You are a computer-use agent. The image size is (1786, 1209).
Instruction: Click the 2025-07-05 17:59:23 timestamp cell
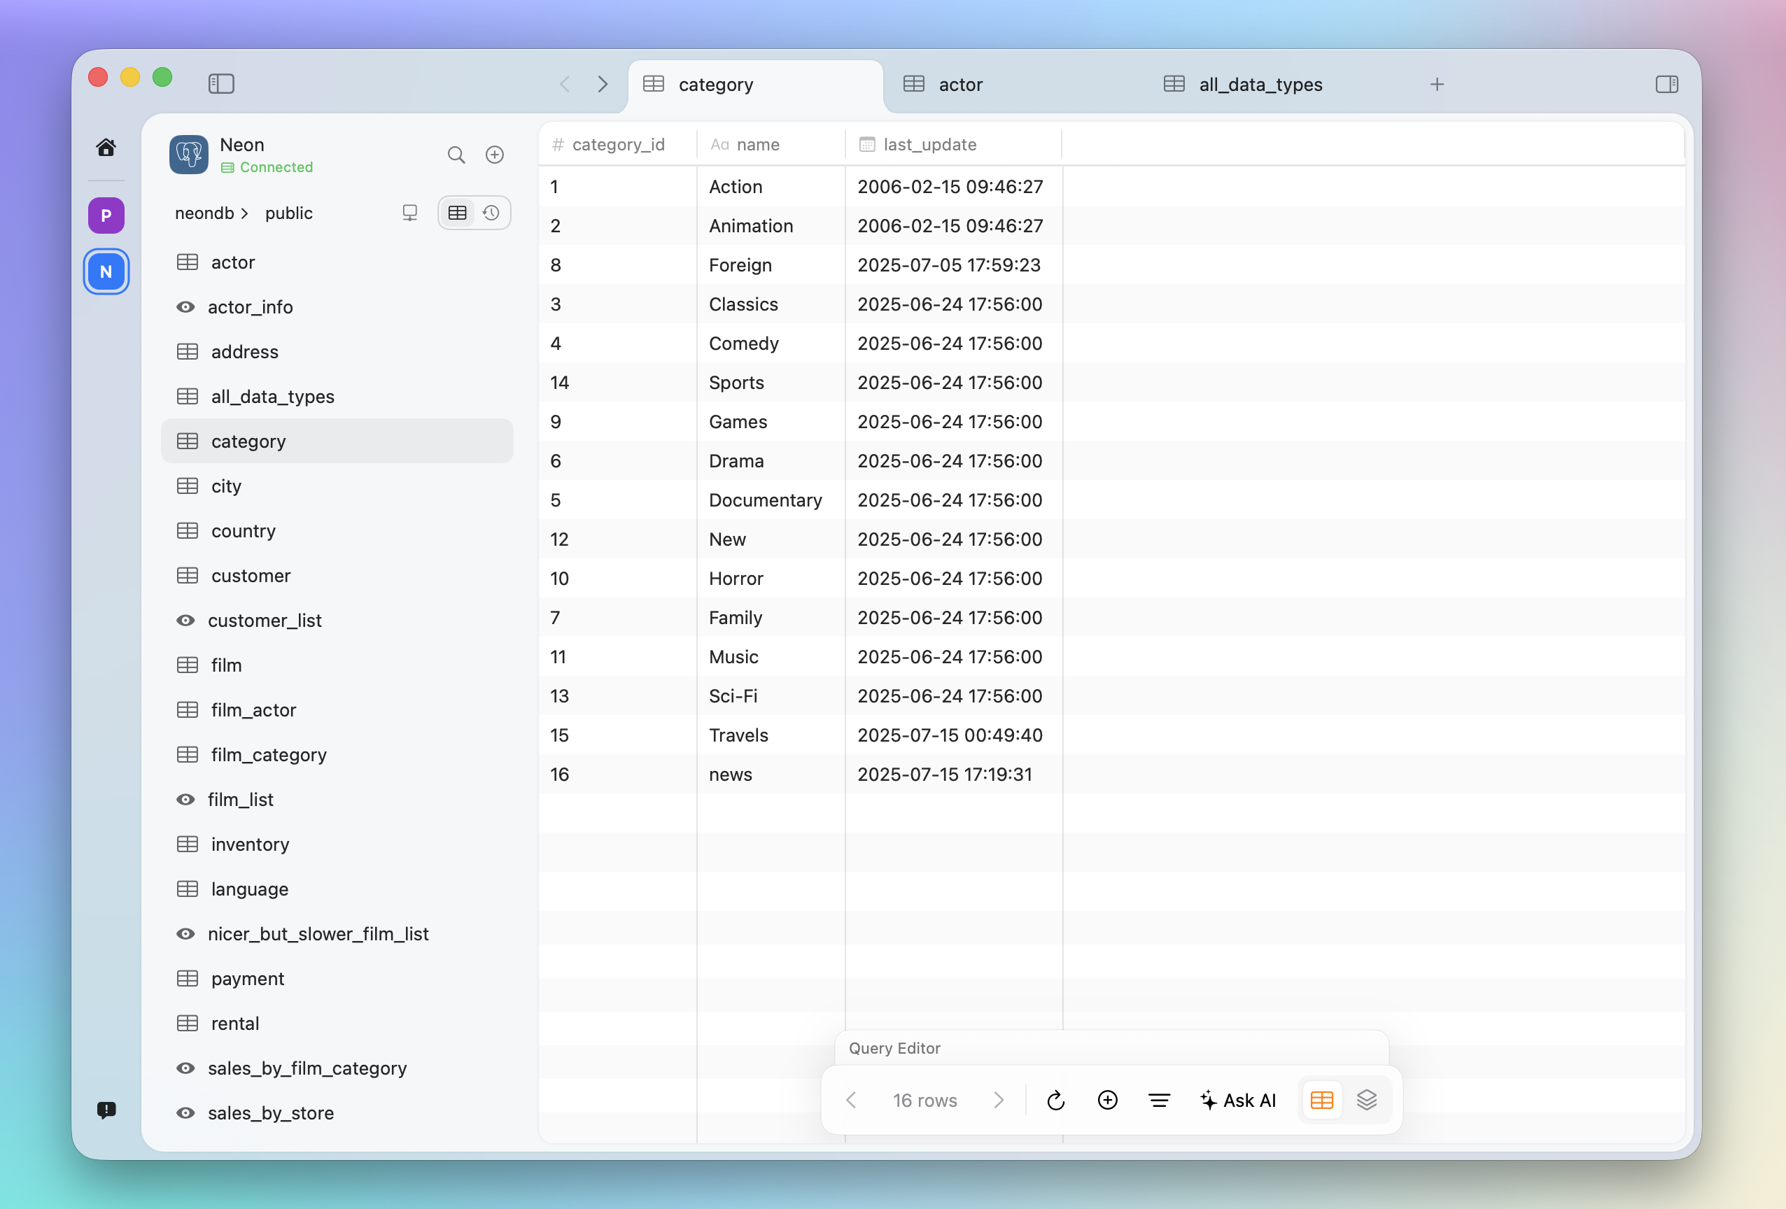pos(954,265)
